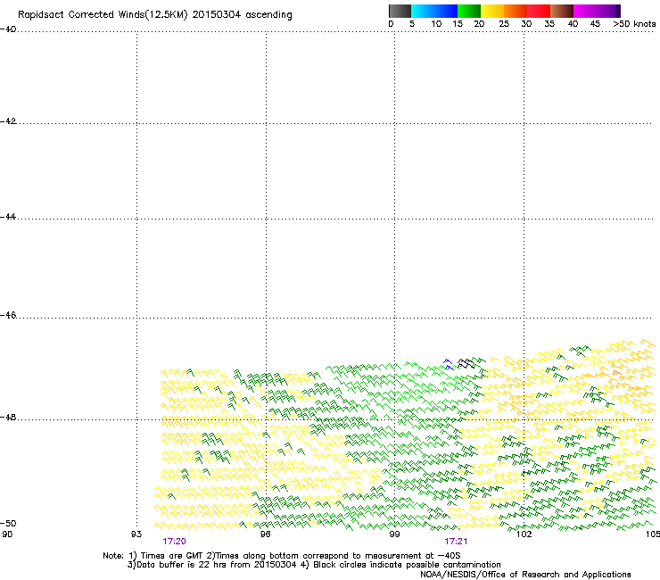The height and width of the screenshot is (580, 660).
Task: Click the legend label '10'
Action: pos(436,24)
